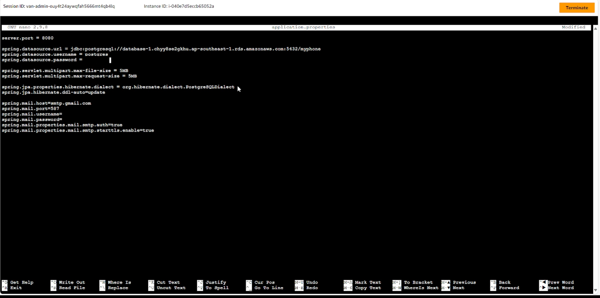The height and width of the screenshot is (298, 600).
Task: Click the Back shortcut label
Action: click(x=505, y=282)
